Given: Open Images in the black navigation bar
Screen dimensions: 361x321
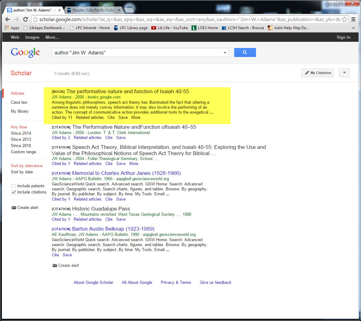Looking at the screenshot, I should point(32,37).
